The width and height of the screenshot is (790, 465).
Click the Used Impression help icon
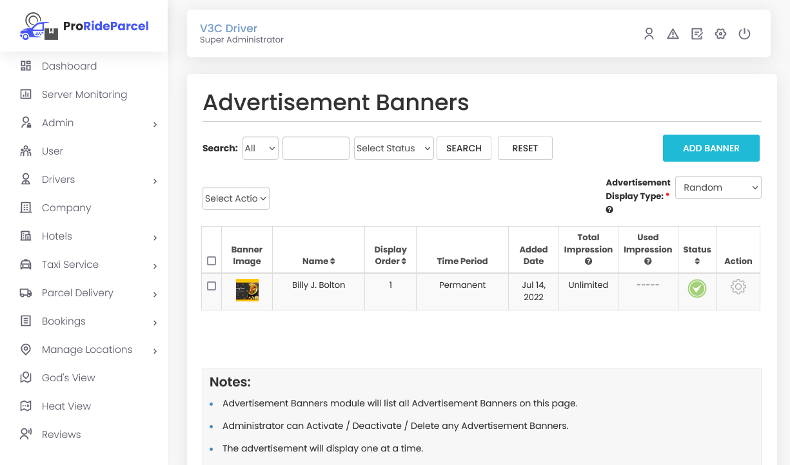(x=647, y=261)
